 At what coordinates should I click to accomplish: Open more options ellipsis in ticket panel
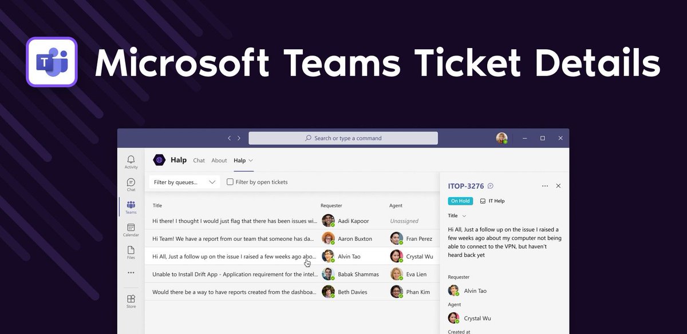[544, 186]
